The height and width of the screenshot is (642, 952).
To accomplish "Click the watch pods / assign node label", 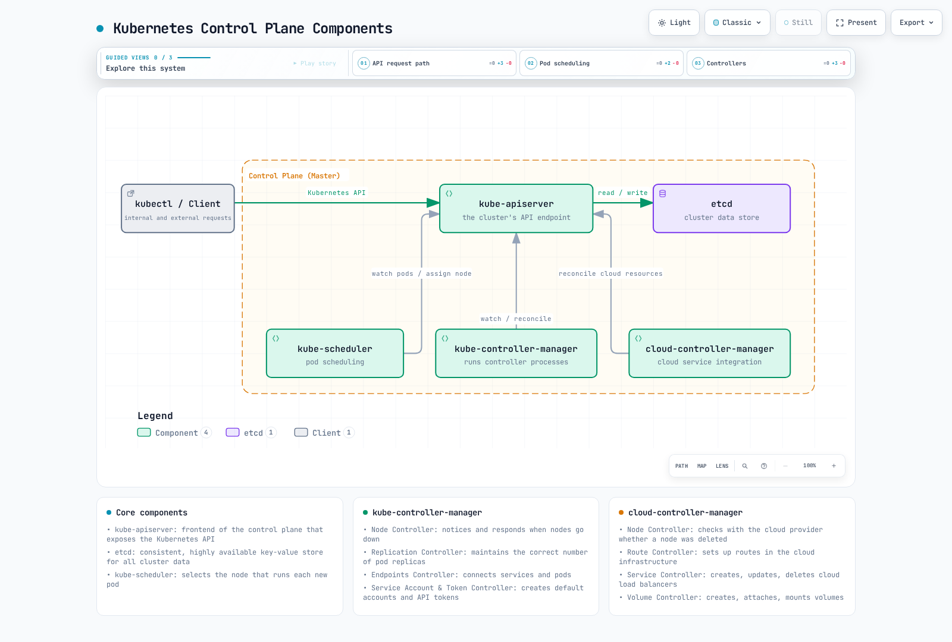I will click(x=421, y=273).
